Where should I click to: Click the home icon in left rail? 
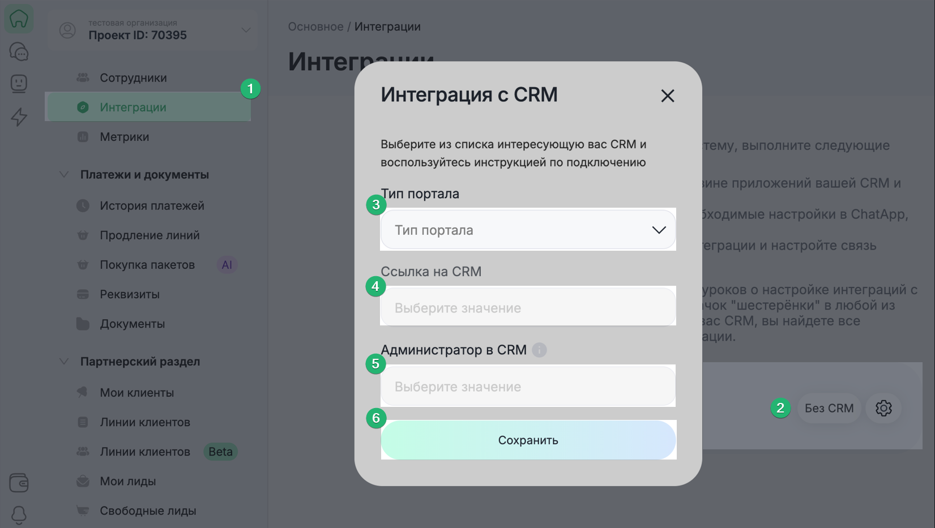click(19, 19)
